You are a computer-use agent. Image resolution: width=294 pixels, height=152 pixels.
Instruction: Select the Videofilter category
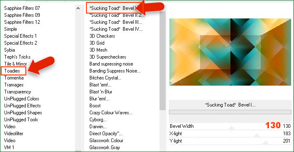click(x=14, y=134)
